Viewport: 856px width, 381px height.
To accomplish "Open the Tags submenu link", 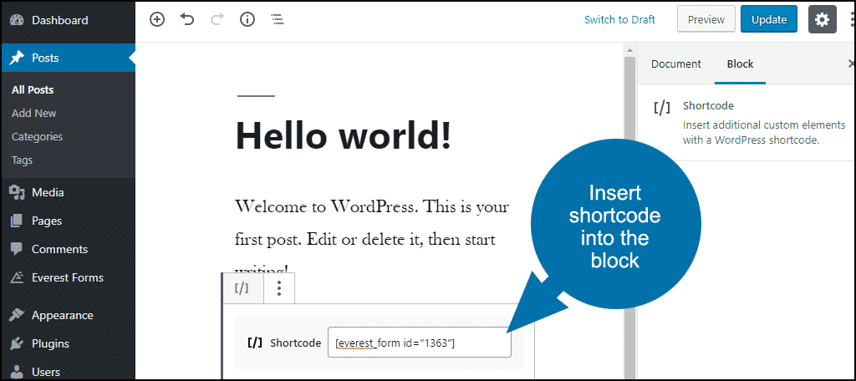I will point(22,160).
